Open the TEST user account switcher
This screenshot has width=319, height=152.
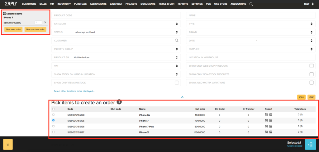pyautogui.click(x=309, y=4)
